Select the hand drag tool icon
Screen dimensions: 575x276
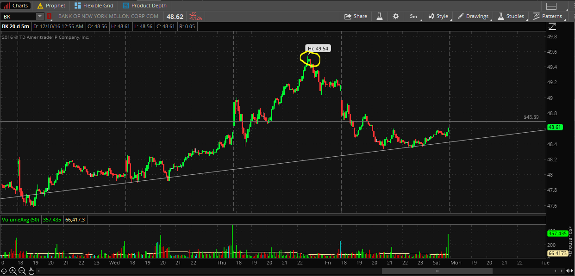pyautogui.click(x=31, y=271)
